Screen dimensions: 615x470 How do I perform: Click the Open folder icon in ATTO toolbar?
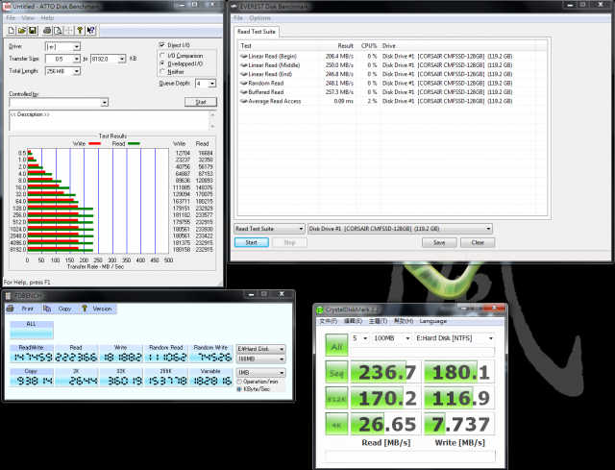click(22, 30)
